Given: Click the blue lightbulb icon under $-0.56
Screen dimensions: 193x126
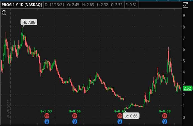Looking at the screenshot, I should (75, 122).
